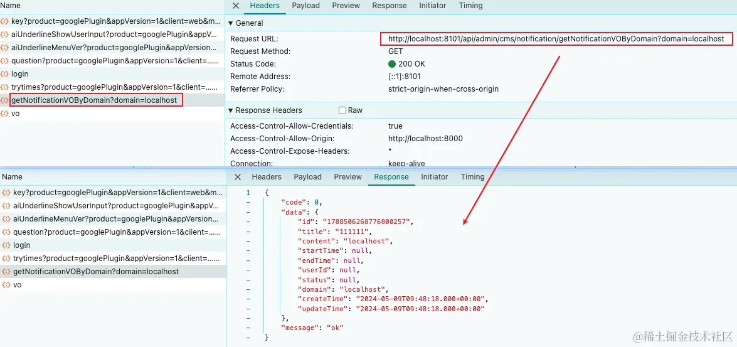Click the Access-Control-Expose-Headers header name

[290, 151]
